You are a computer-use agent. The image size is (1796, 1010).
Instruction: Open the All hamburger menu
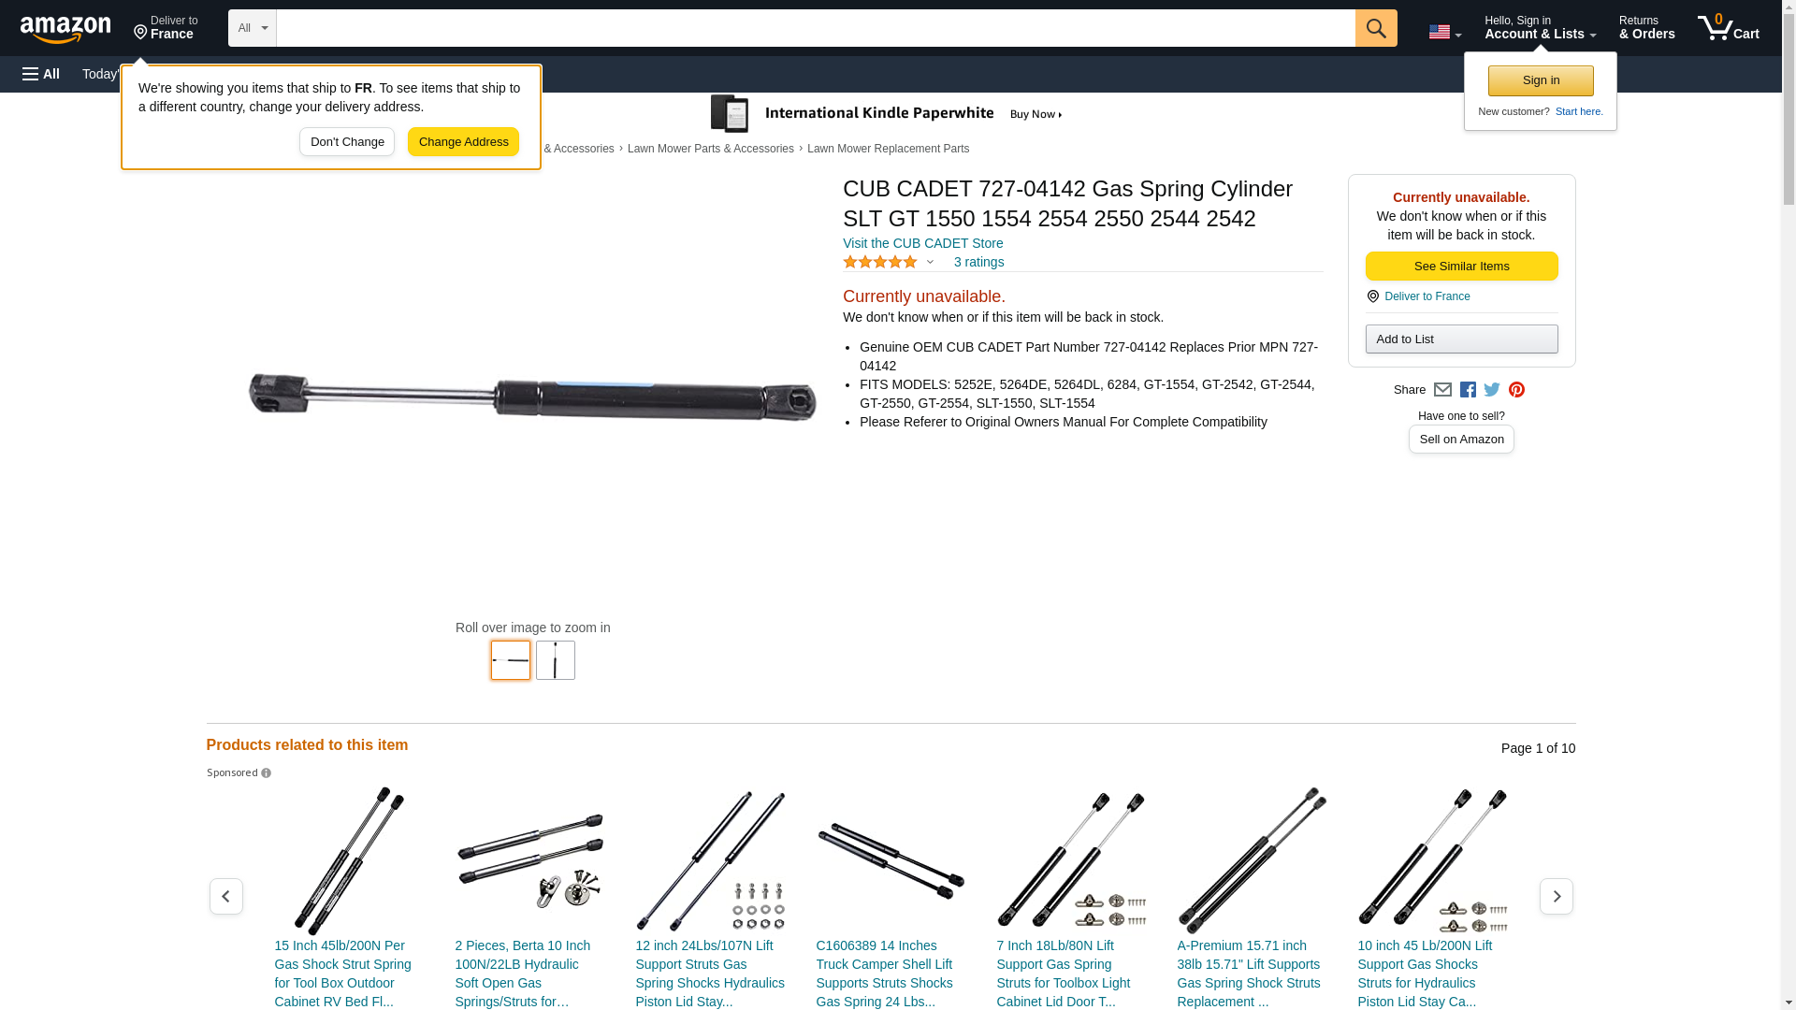(x=41, y=74)
